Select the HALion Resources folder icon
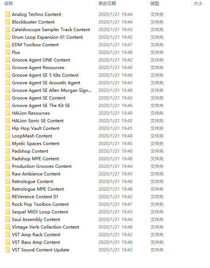Viewport: 210px width, 268px height. pos(8,113)
